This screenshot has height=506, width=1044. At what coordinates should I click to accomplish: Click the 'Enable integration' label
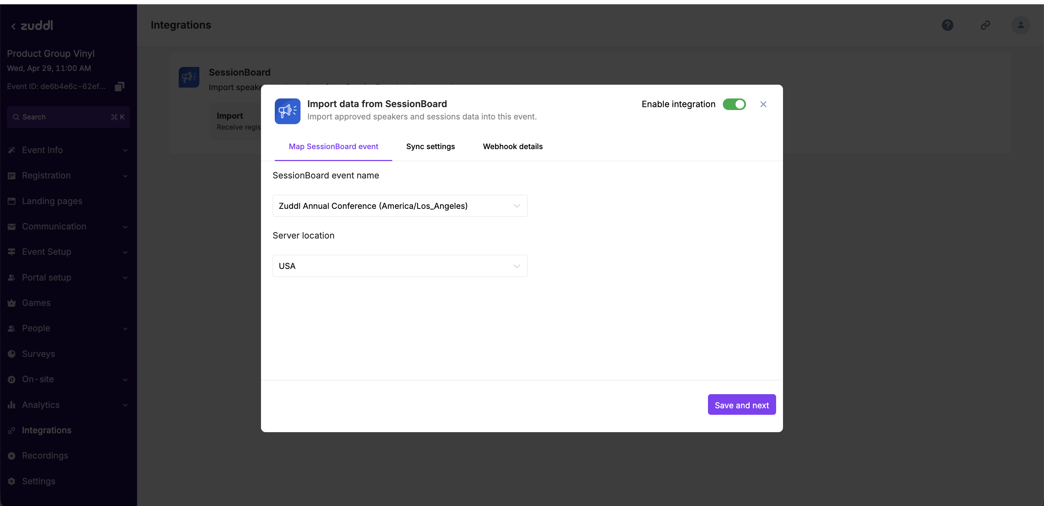(679, 105)
